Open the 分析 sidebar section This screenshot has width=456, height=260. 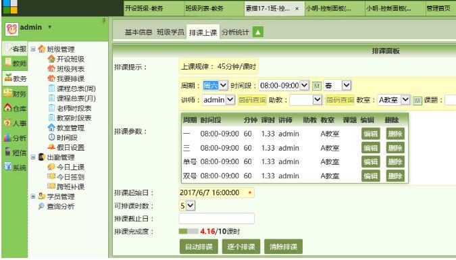15,138
